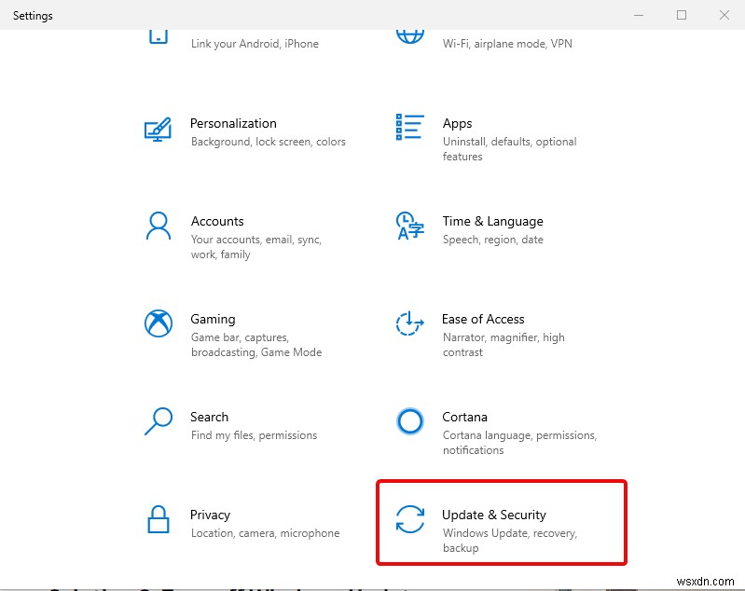Click 'Uninstall, defaults, optional features' description

click(x=509, y=149)
